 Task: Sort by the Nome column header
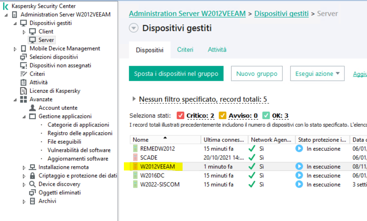(165, 140)
